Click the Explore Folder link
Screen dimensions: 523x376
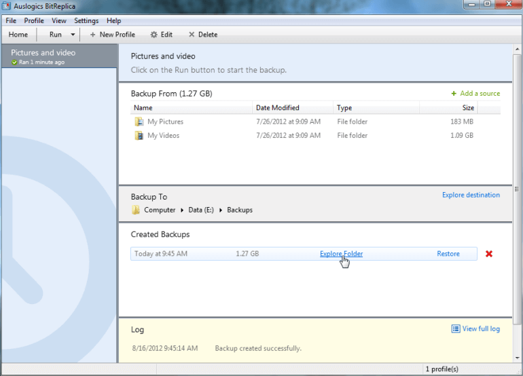[x=341, y=254]
